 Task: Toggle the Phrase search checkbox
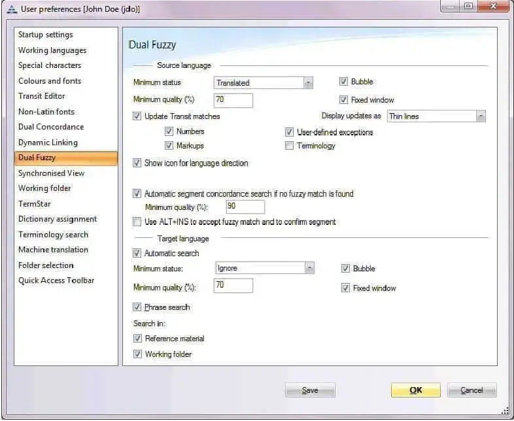click(137, 307)
